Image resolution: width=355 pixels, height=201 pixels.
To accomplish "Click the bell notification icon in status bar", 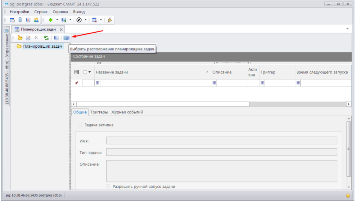I will 348,195.
